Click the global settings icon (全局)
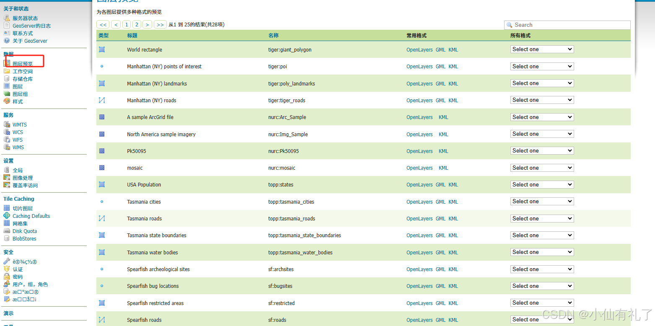 pyautogui.click(x=7, y=170)
